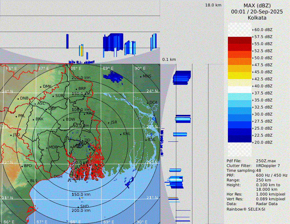Click the JSR station marker
This screenshot has width=290, height=224.
[x=108, y=123]
